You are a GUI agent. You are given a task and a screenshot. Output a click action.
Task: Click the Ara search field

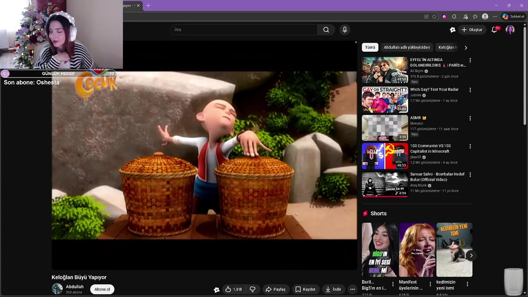coord(243,30)
